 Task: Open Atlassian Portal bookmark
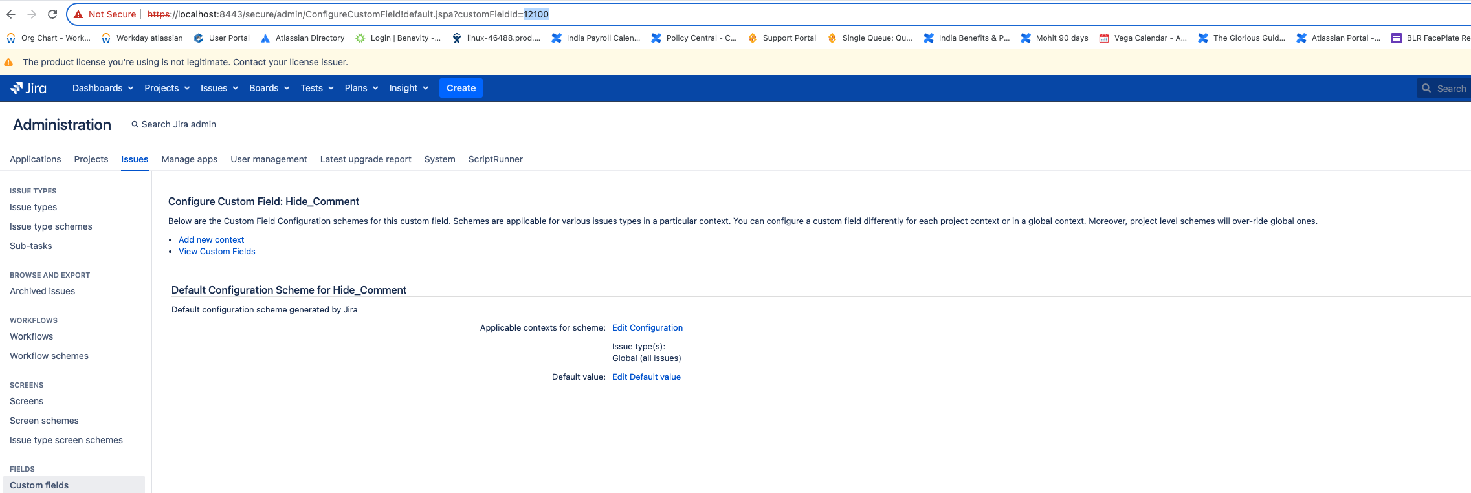pyautogui.click(x=1338, y=38)
